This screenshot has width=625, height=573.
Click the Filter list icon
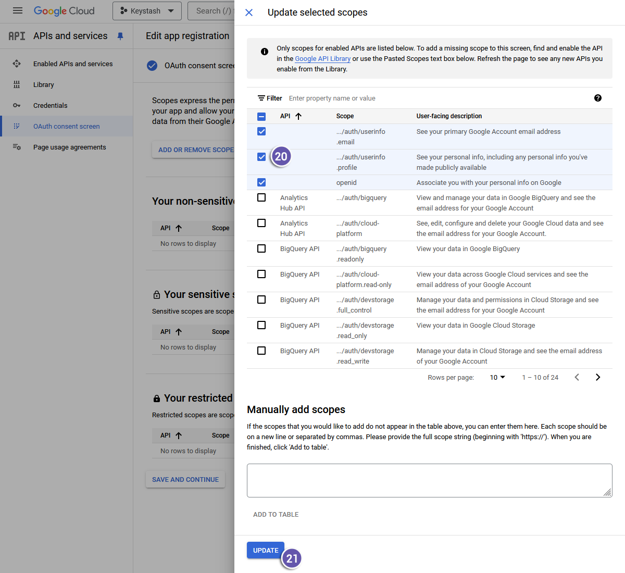click(x=261, y=98)
